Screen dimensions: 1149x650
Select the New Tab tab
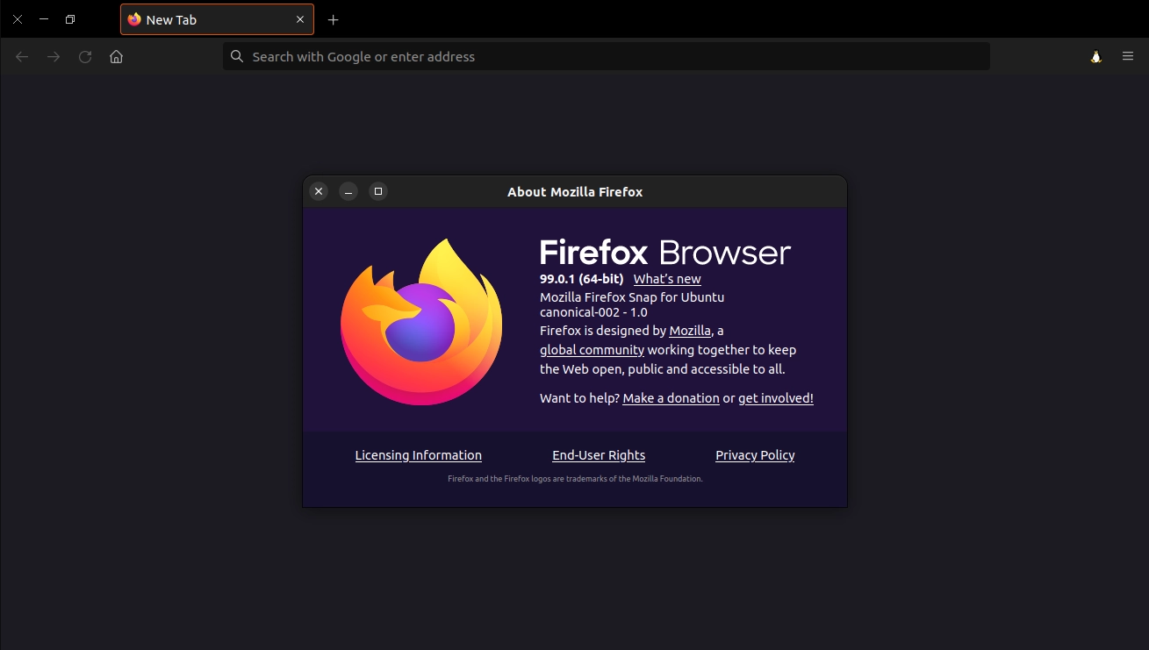pos(217,19)
